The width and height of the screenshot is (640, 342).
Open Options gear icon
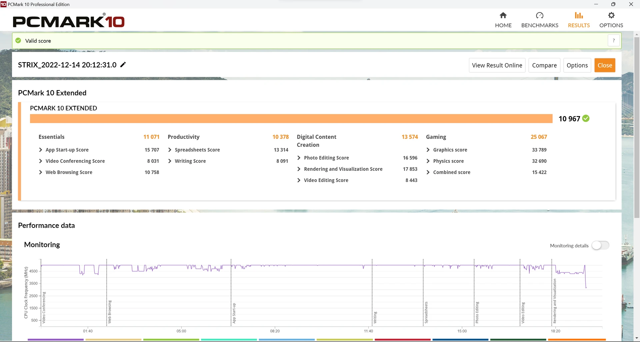[611, 15]
